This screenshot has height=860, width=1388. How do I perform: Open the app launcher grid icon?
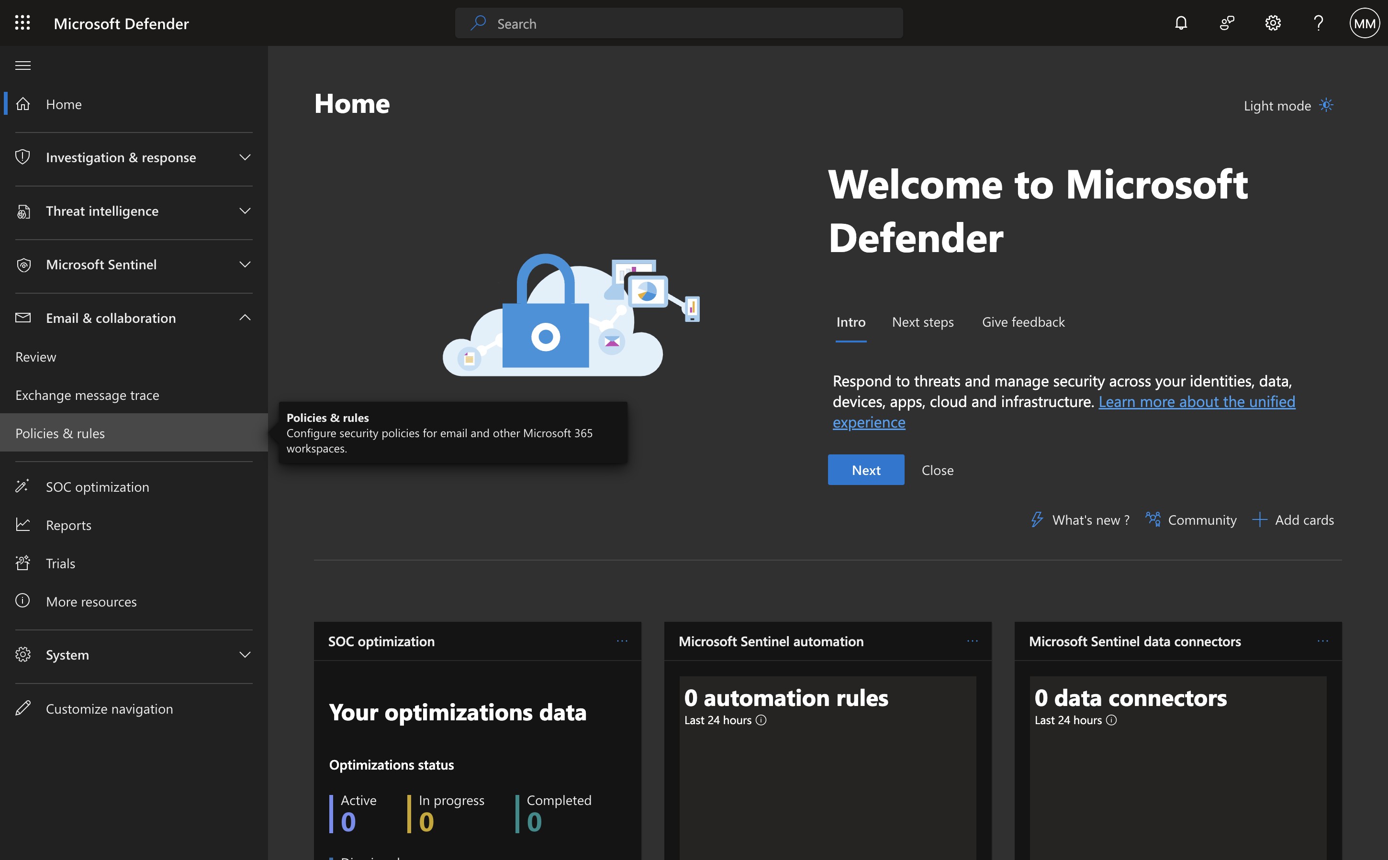point(22,23)
